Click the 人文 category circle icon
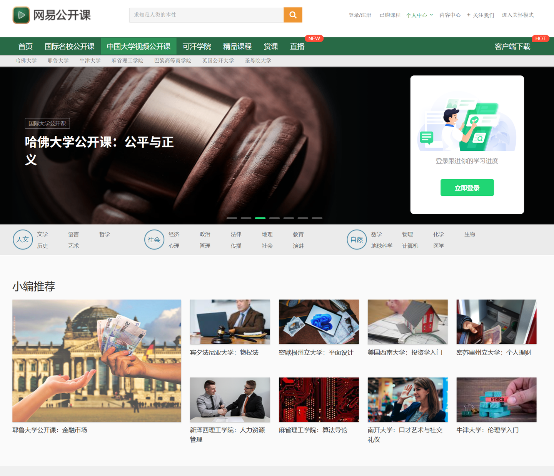The height and width of the screenshot is (476, 554). (x=23, y=240)
